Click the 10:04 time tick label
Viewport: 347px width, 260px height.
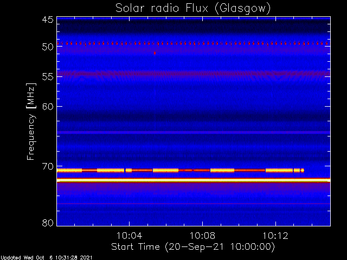pos(129,236)
